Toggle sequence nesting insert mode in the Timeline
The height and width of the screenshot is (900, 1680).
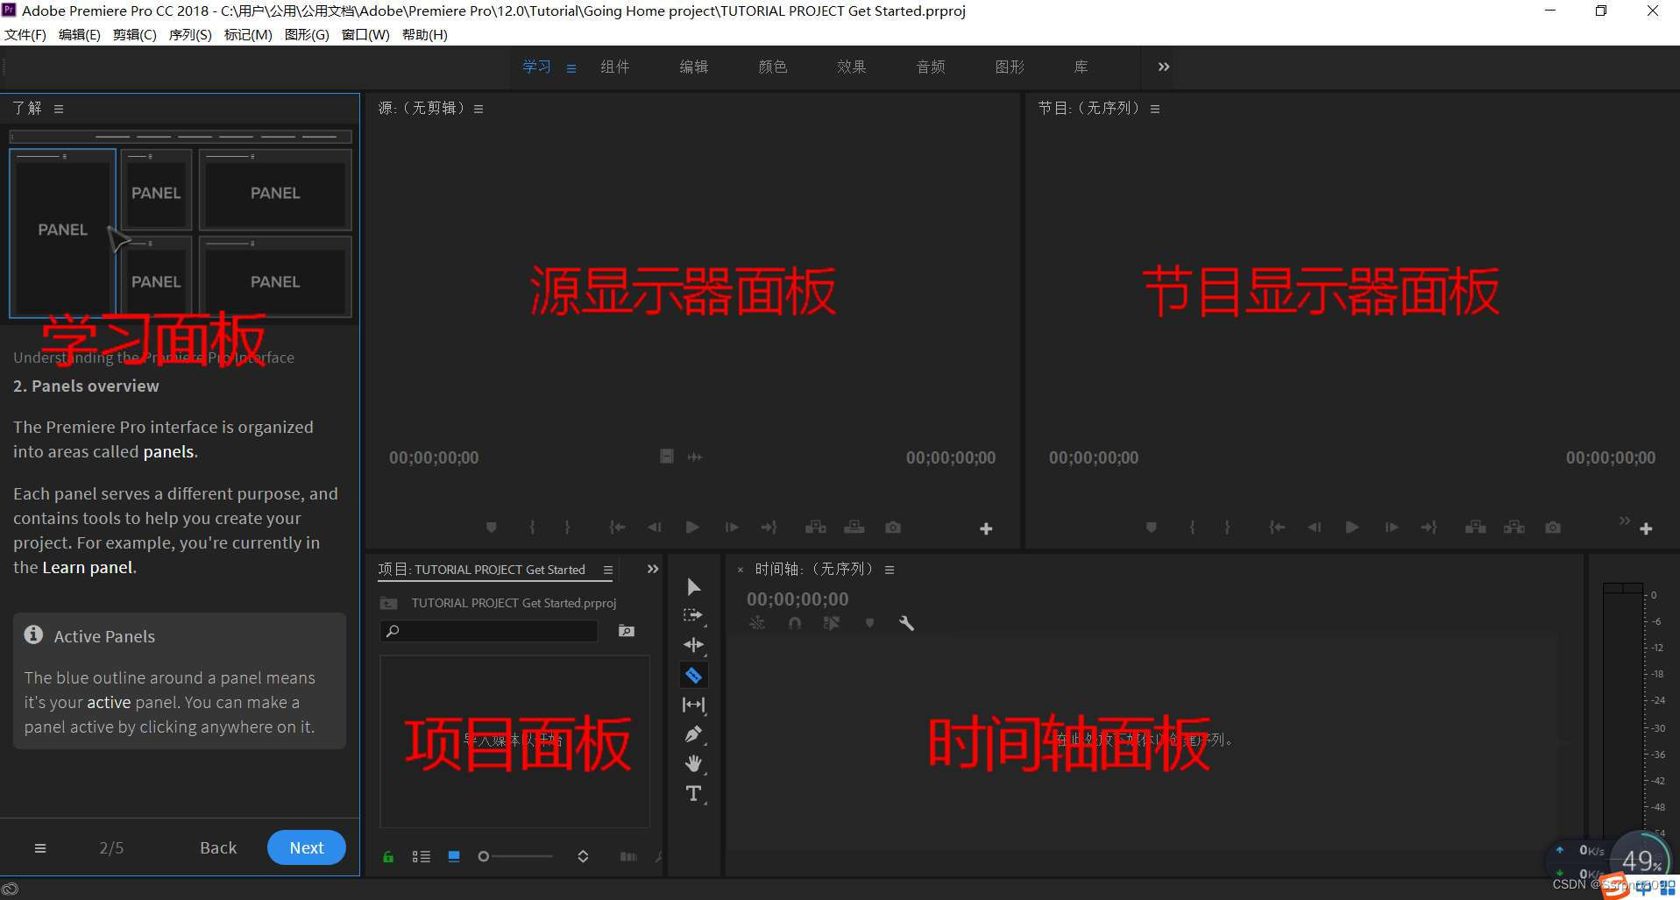(x=757, y=623)
